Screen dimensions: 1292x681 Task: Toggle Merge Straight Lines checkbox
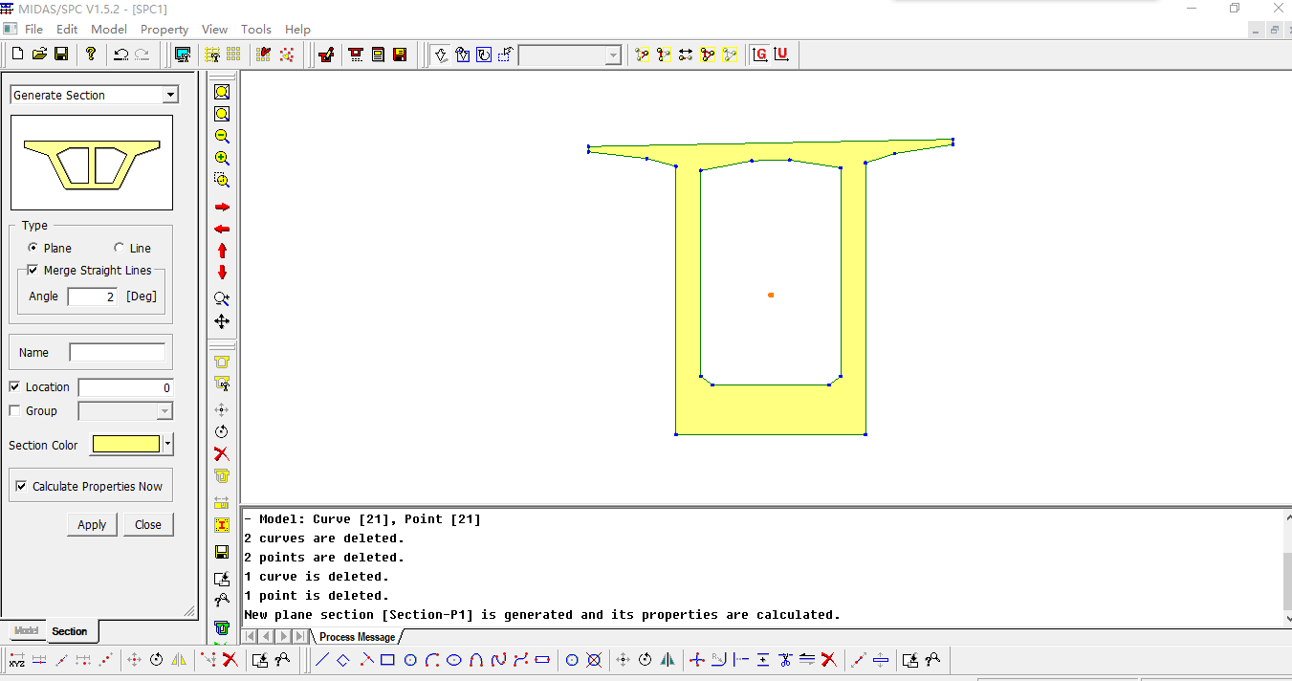[x=33, y=271]
